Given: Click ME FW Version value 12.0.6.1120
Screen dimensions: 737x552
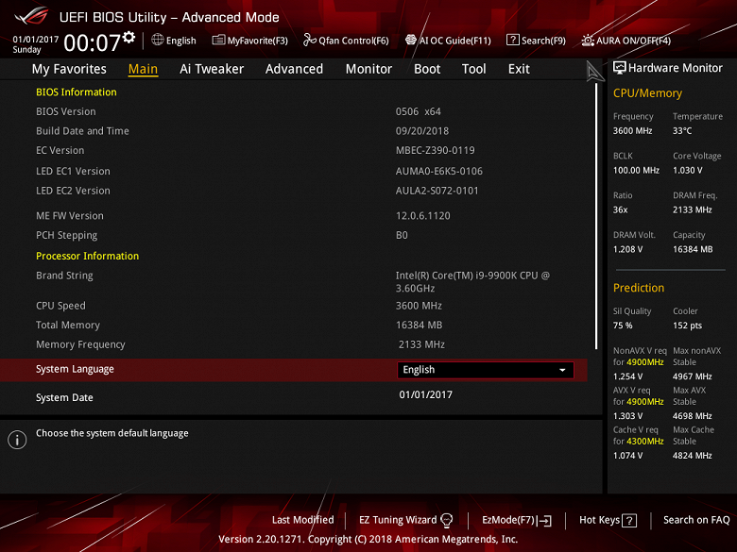Looking at the screenshot, I should [x=423, y=216].
